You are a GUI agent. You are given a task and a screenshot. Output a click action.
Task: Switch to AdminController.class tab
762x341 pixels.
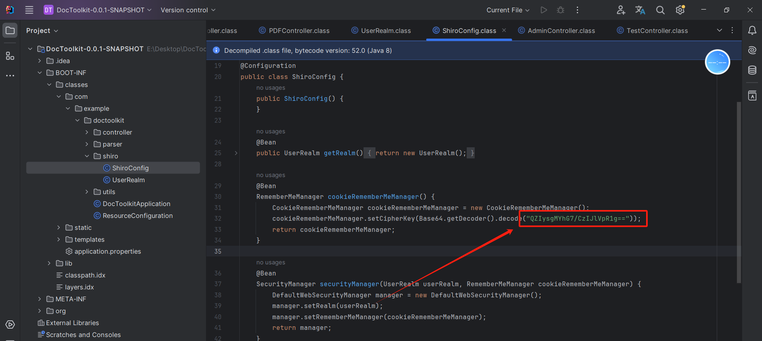pyautogui.click(x=556, y=31)
